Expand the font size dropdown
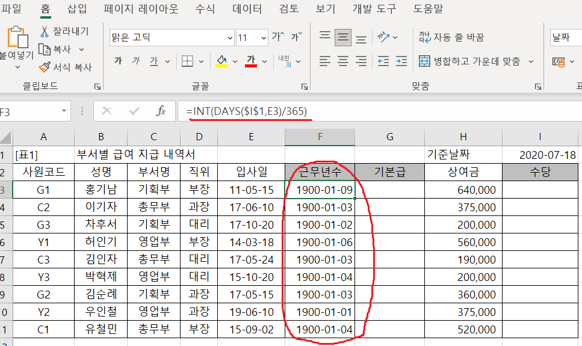This screenshot has height=346, width=582. click(x=262, y=37)
